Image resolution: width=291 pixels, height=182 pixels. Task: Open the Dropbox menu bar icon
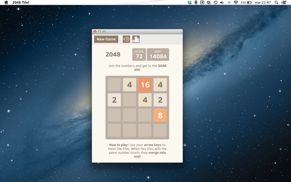point(190,3)
